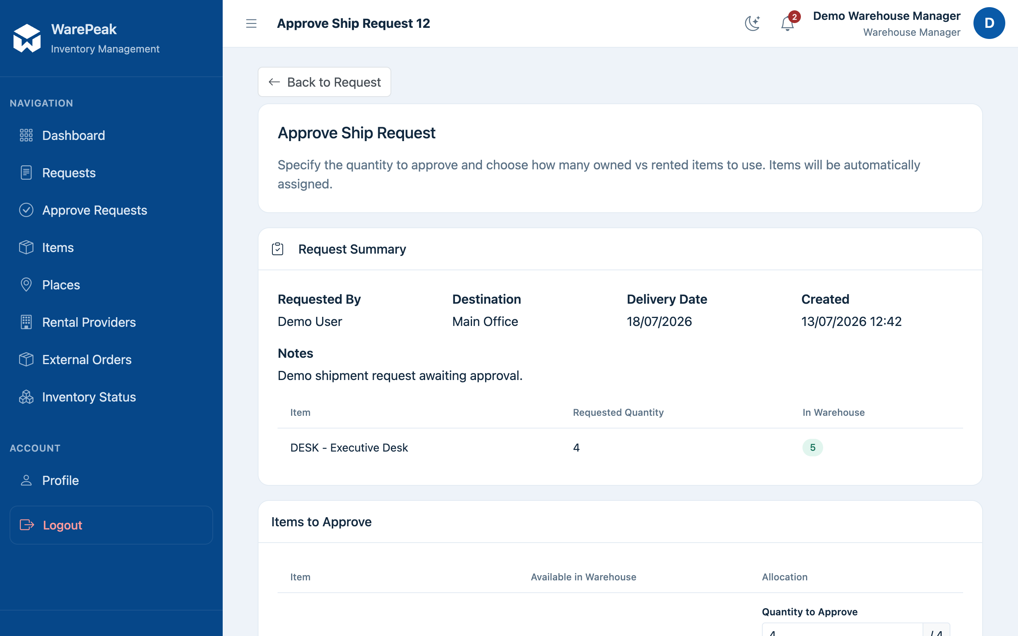Click the In Warehouse badge 5
Image resolution: width=1018 pixels, height=636 pixels.
(x=812, y=448)
